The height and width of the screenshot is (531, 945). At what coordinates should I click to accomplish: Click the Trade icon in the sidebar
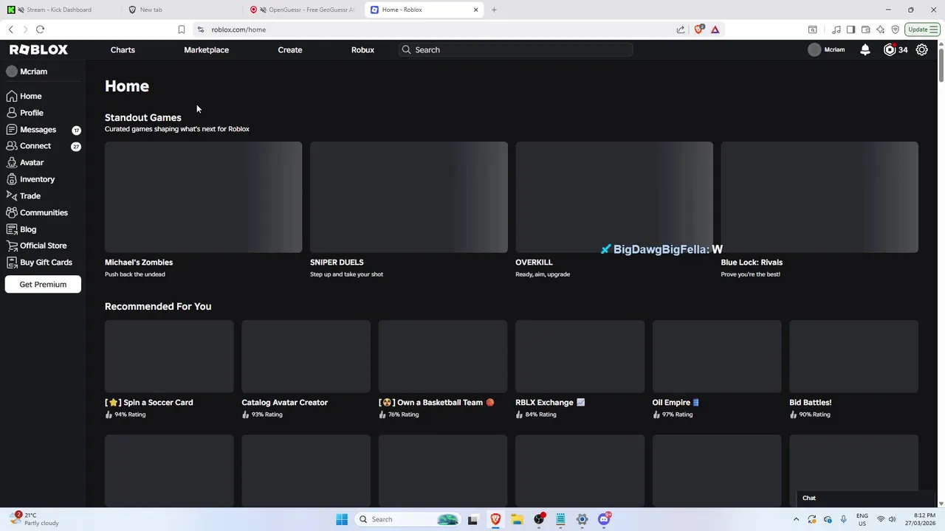point(12,195)
